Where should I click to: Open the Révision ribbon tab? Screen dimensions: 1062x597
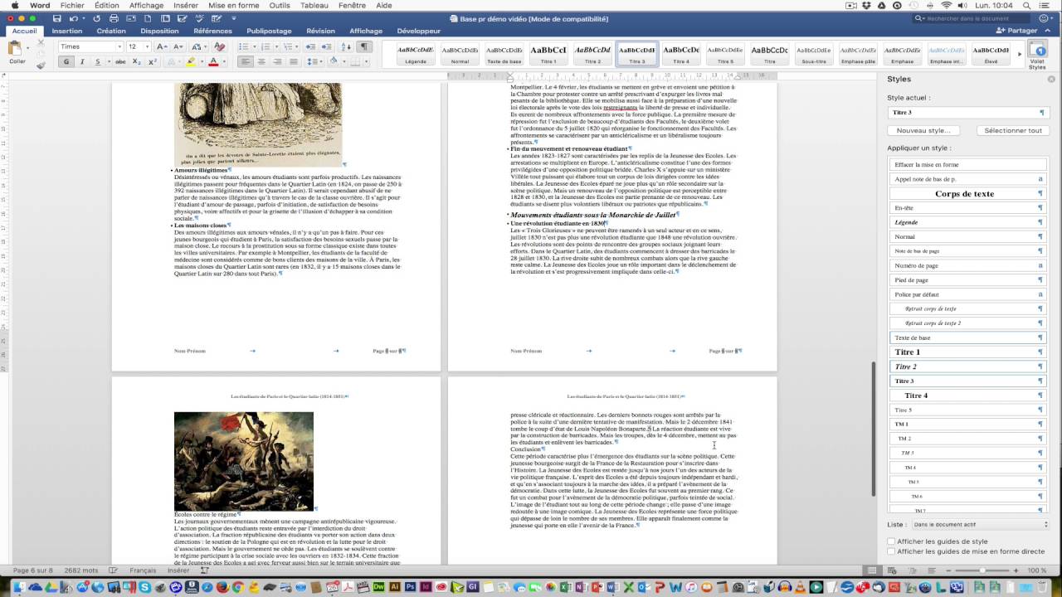pos(320,31)
